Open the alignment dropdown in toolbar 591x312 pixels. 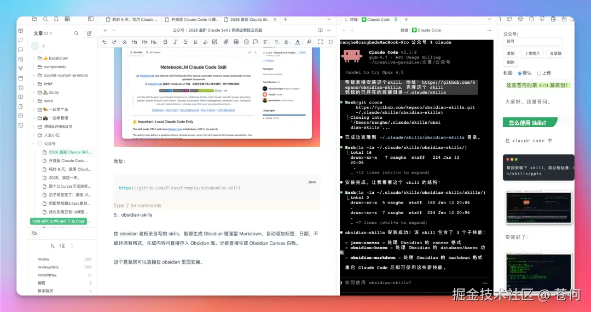[287, 42]
